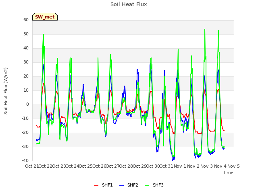The height and width of the screenshot is (193, 258).
Task: Click the -20 y-axis tick label
Action: point(25,132)
